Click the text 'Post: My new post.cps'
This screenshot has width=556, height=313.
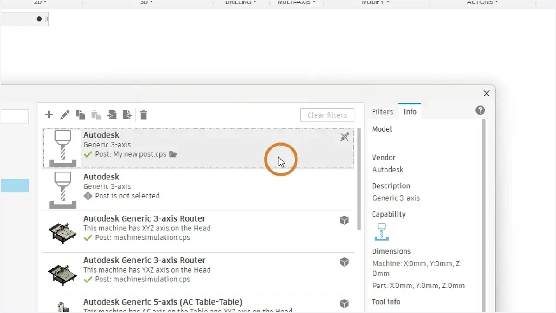tap(131, 154)
